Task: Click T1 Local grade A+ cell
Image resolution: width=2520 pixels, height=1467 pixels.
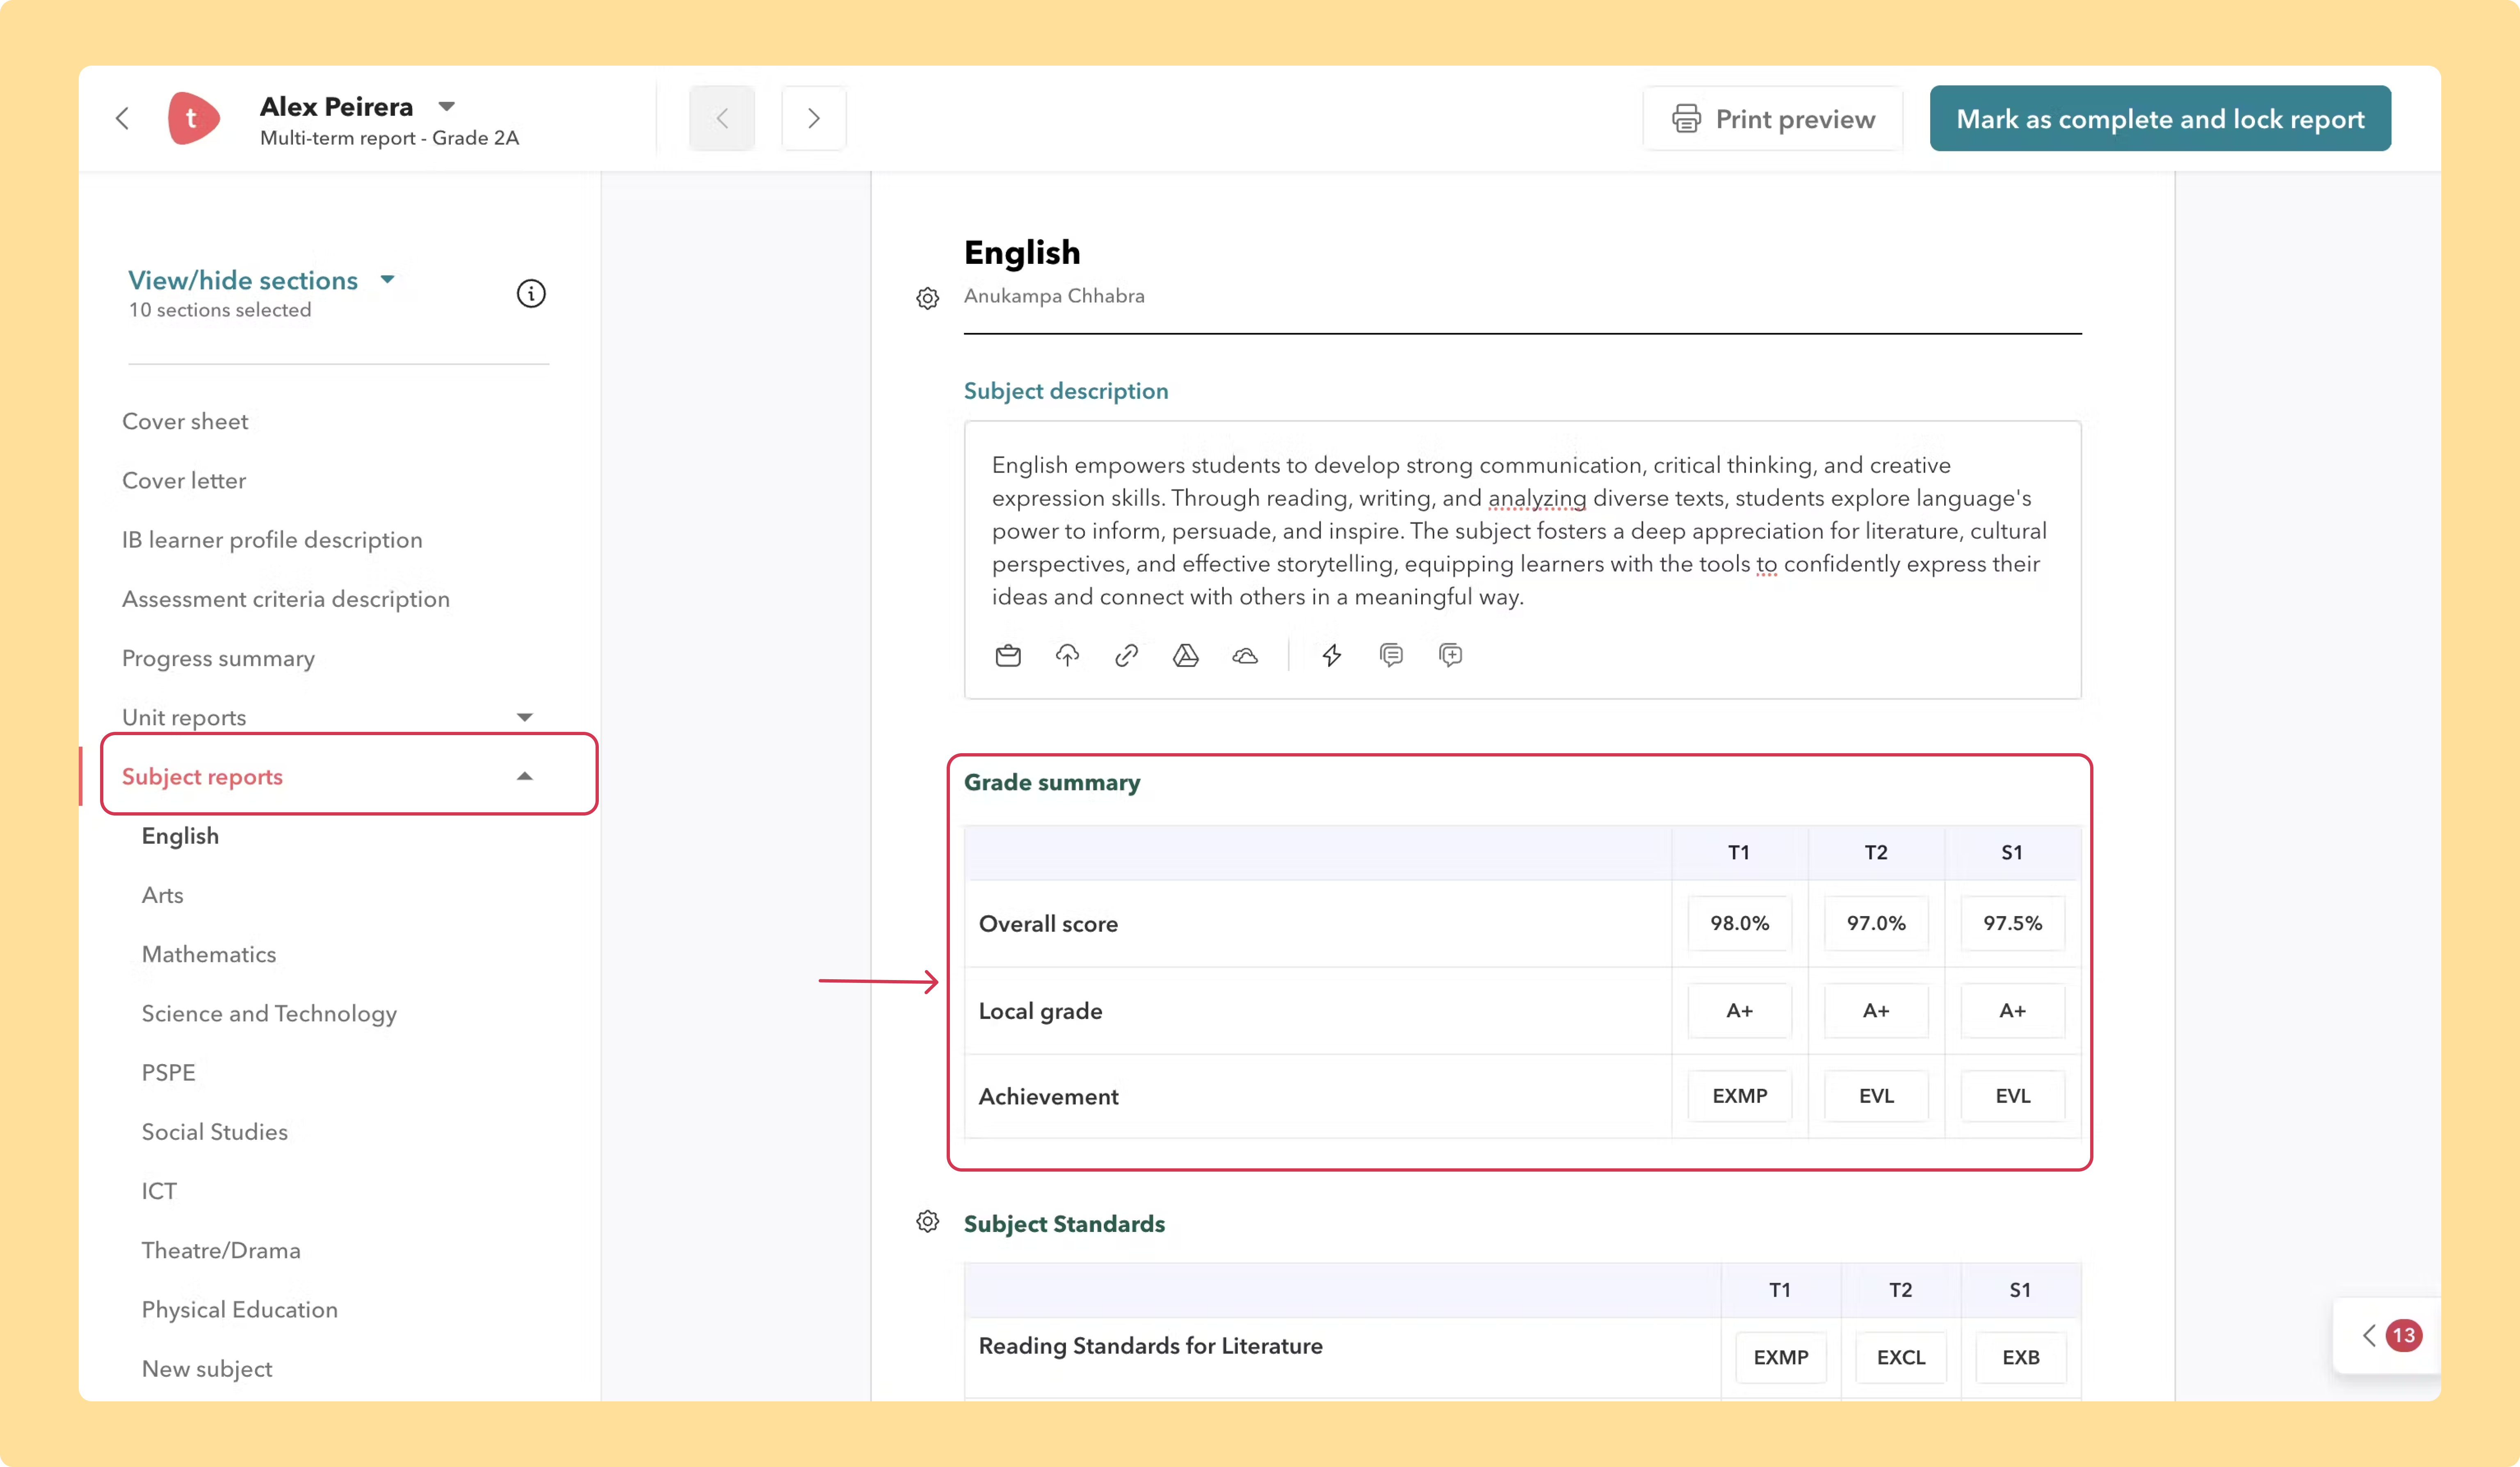Action: 1739,1011
